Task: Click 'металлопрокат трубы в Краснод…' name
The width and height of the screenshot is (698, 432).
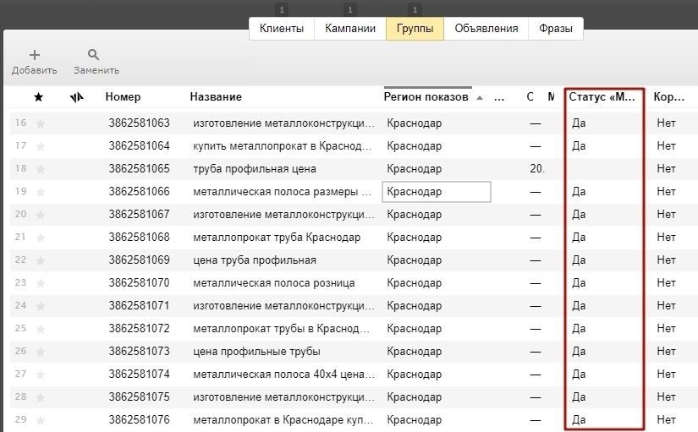Action: click(x=282, y=328)
